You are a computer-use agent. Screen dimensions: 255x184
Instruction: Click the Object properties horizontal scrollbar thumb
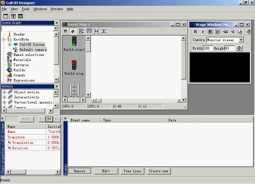18,172
